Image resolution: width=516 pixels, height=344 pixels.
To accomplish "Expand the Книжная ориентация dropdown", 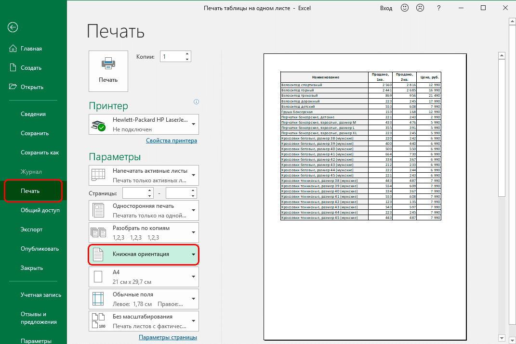I will 144,254.
